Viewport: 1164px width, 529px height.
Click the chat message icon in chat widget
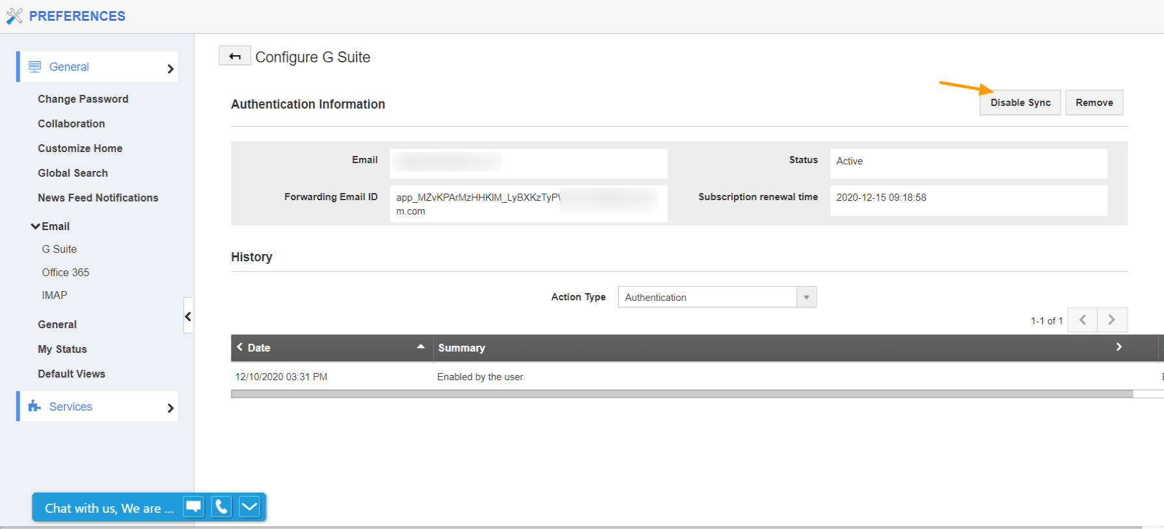pyautogui.click(x=193, y=507)
